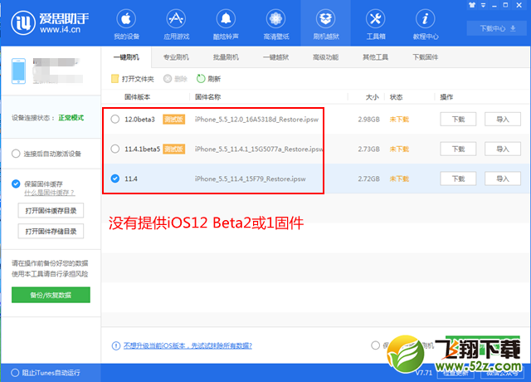Download the 11.4 firmware
Viewport: 531px width, 382px height.
458,179
